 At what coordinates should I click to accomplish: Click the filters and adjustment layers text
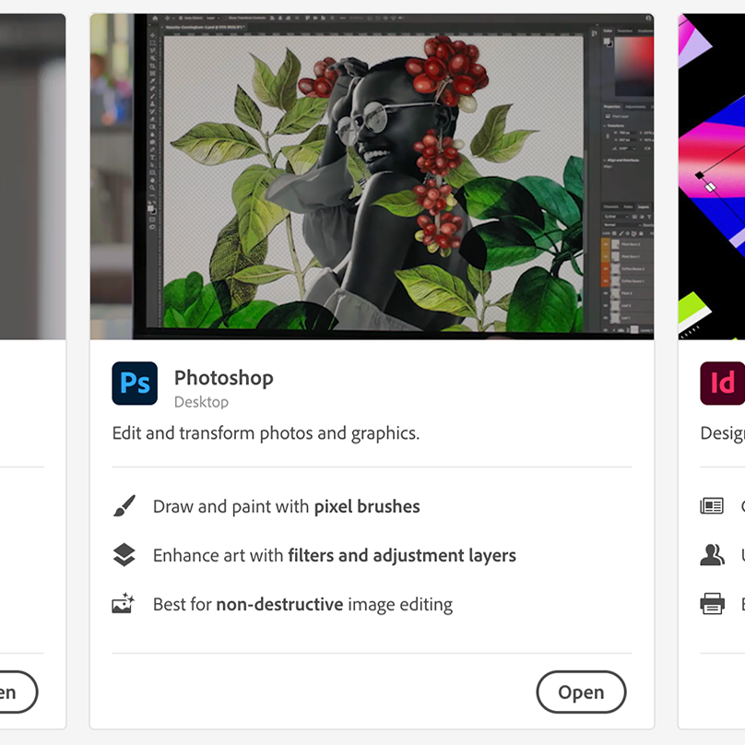[402, 555]
